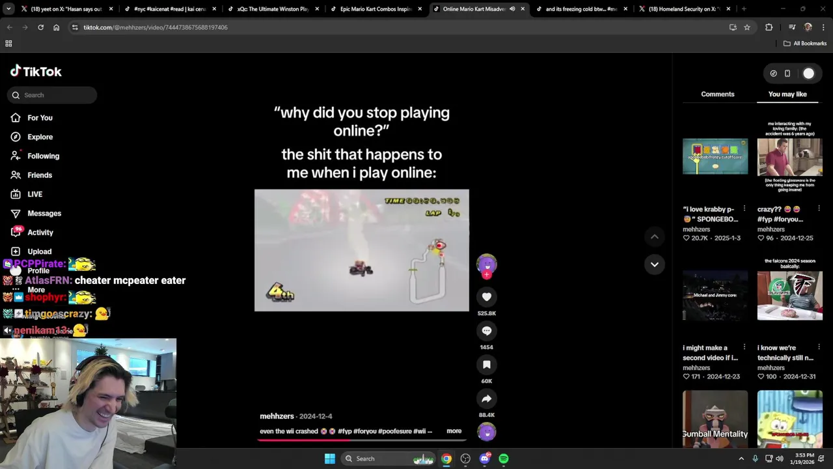Screen dimensions: 833x469
Task: Open options for 'i love krabby p-' video
Action: (x=744, y=208)
